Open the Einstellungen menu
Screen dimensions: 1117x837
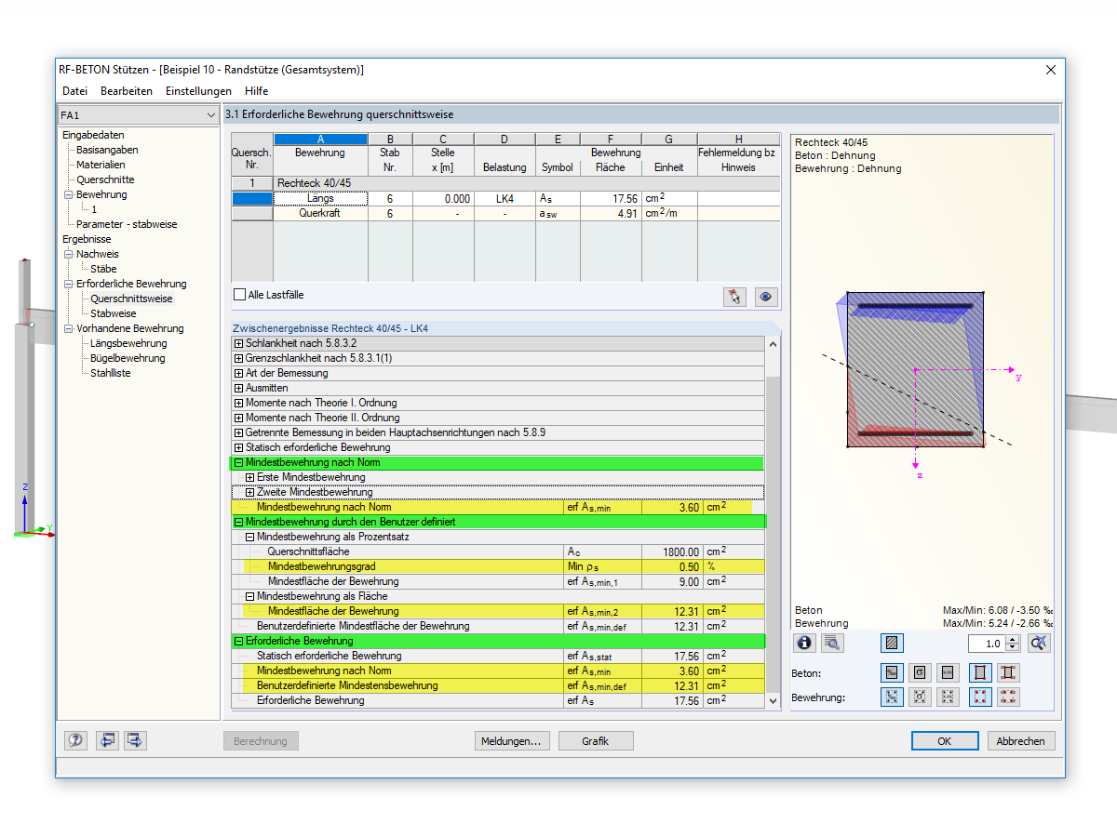pyautogui.click(x=198, y=91)
